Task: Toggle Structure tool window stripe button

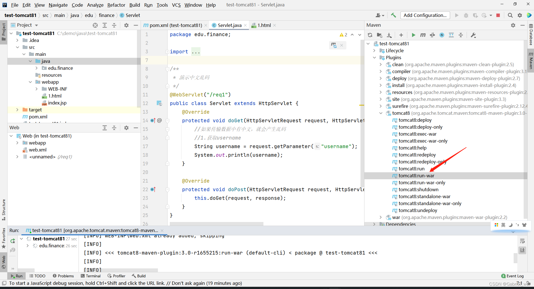Action: pyautogui.click(x=4, y=210)
